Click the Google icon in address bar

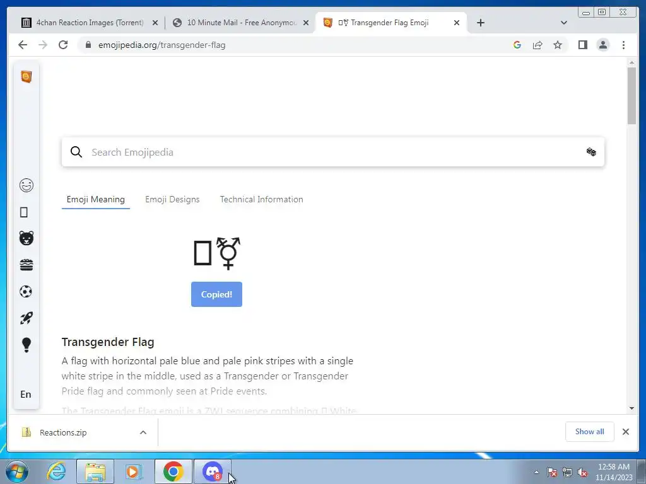[x=517, y=45]
